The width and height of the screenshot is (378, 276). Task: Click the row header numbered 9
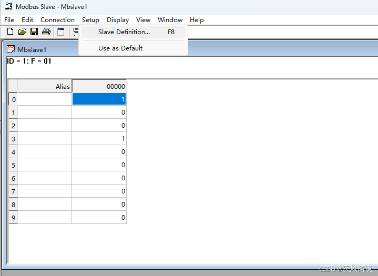point(13,218)
